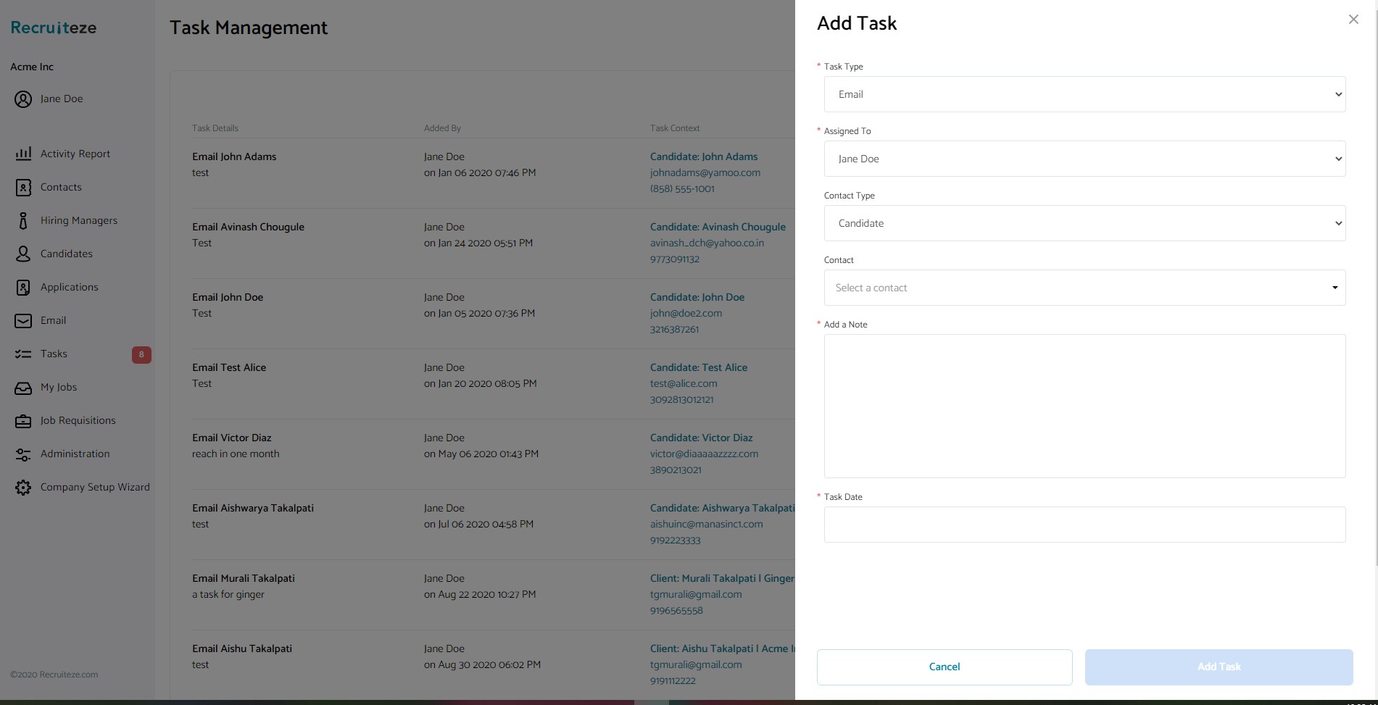Click the Job Requisitions briefcase icon
This screenshot has width=1378, height=705.
click(23, 421)
